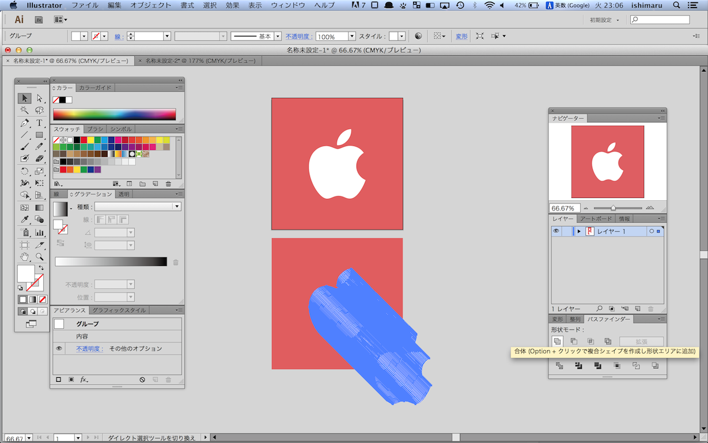Open the オブジェクト menu

tap(150, 5)
